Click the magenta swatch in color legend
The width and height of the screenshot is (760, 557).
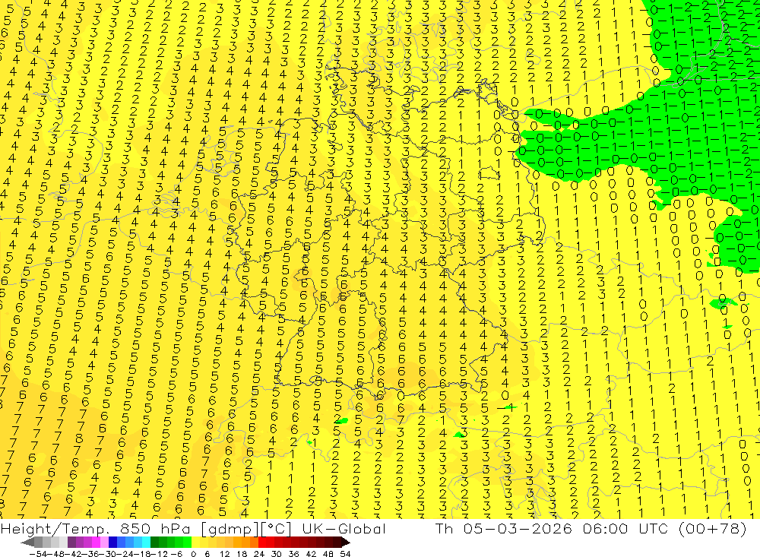pyautogui.click(x=96, y=543)
